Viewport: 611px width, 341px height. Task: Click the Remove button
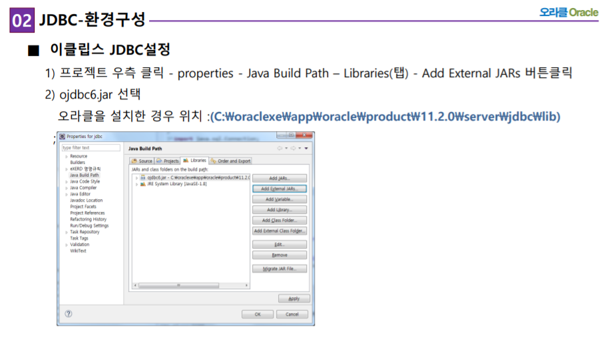click(x=280, y=255)
